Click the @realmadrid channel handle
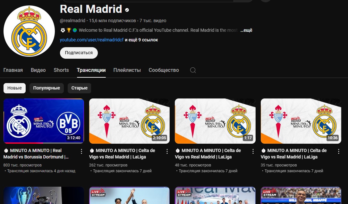 (x=72, y=21)
